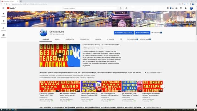Open Как поставить превью thumbnail
The image size is (197, 111).
click(x=91, y=86)
